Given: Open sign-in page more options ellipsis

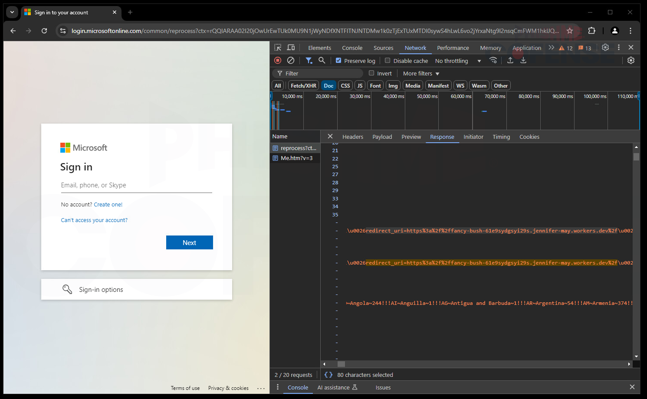Looking at the screenshot, I should pyautogui.click(x=261, y=388).
